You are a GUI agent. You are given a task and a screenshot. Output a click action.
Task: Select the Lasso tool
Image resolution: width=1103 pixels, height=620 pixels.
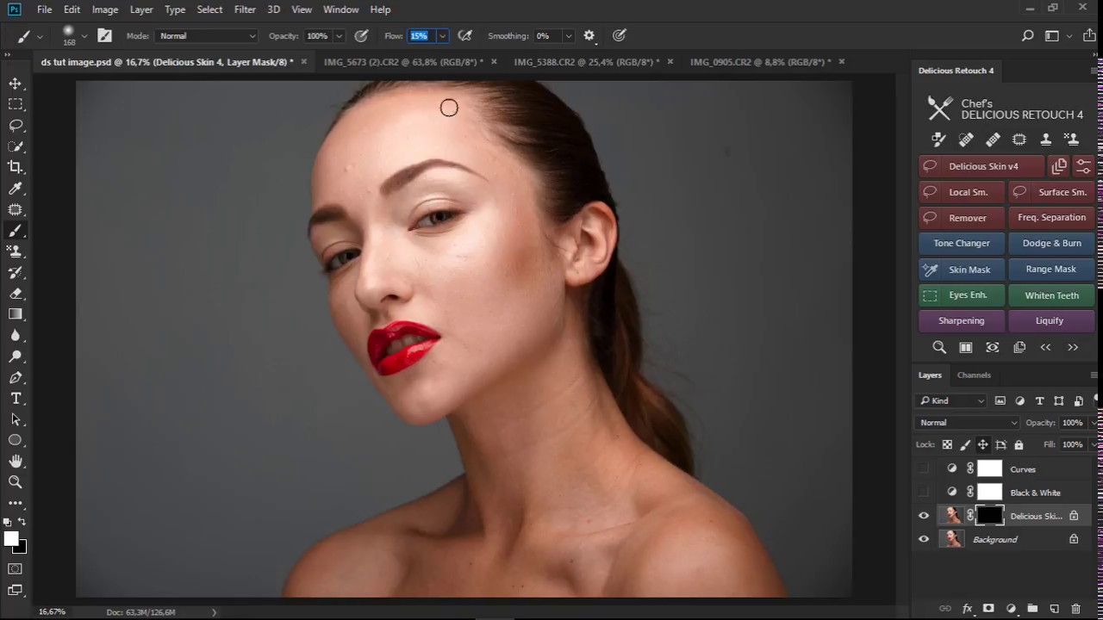(16, 125)
